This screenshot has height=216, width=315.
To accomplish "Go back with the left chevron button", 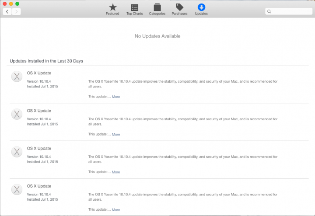I will coord(7,12).
